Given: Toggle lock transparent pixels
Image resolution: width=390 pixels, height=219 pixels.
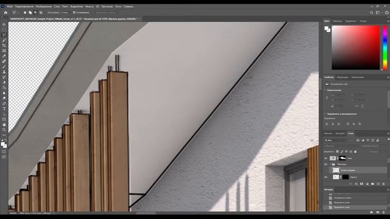Looking at the screenshot, I should coord(337,151).
